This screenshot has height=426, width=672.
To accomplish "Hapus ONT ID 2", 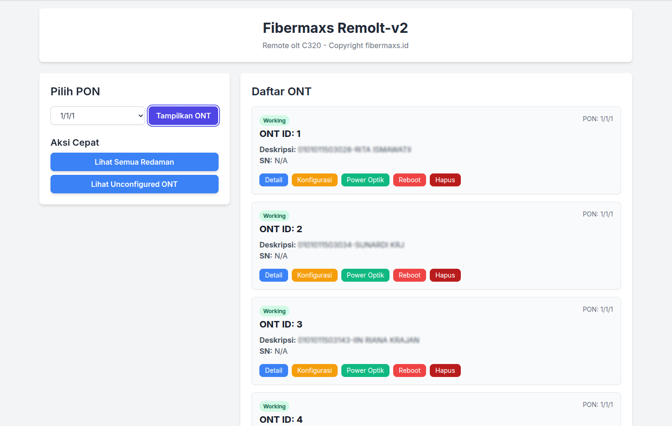I will (x=445, y=275).
